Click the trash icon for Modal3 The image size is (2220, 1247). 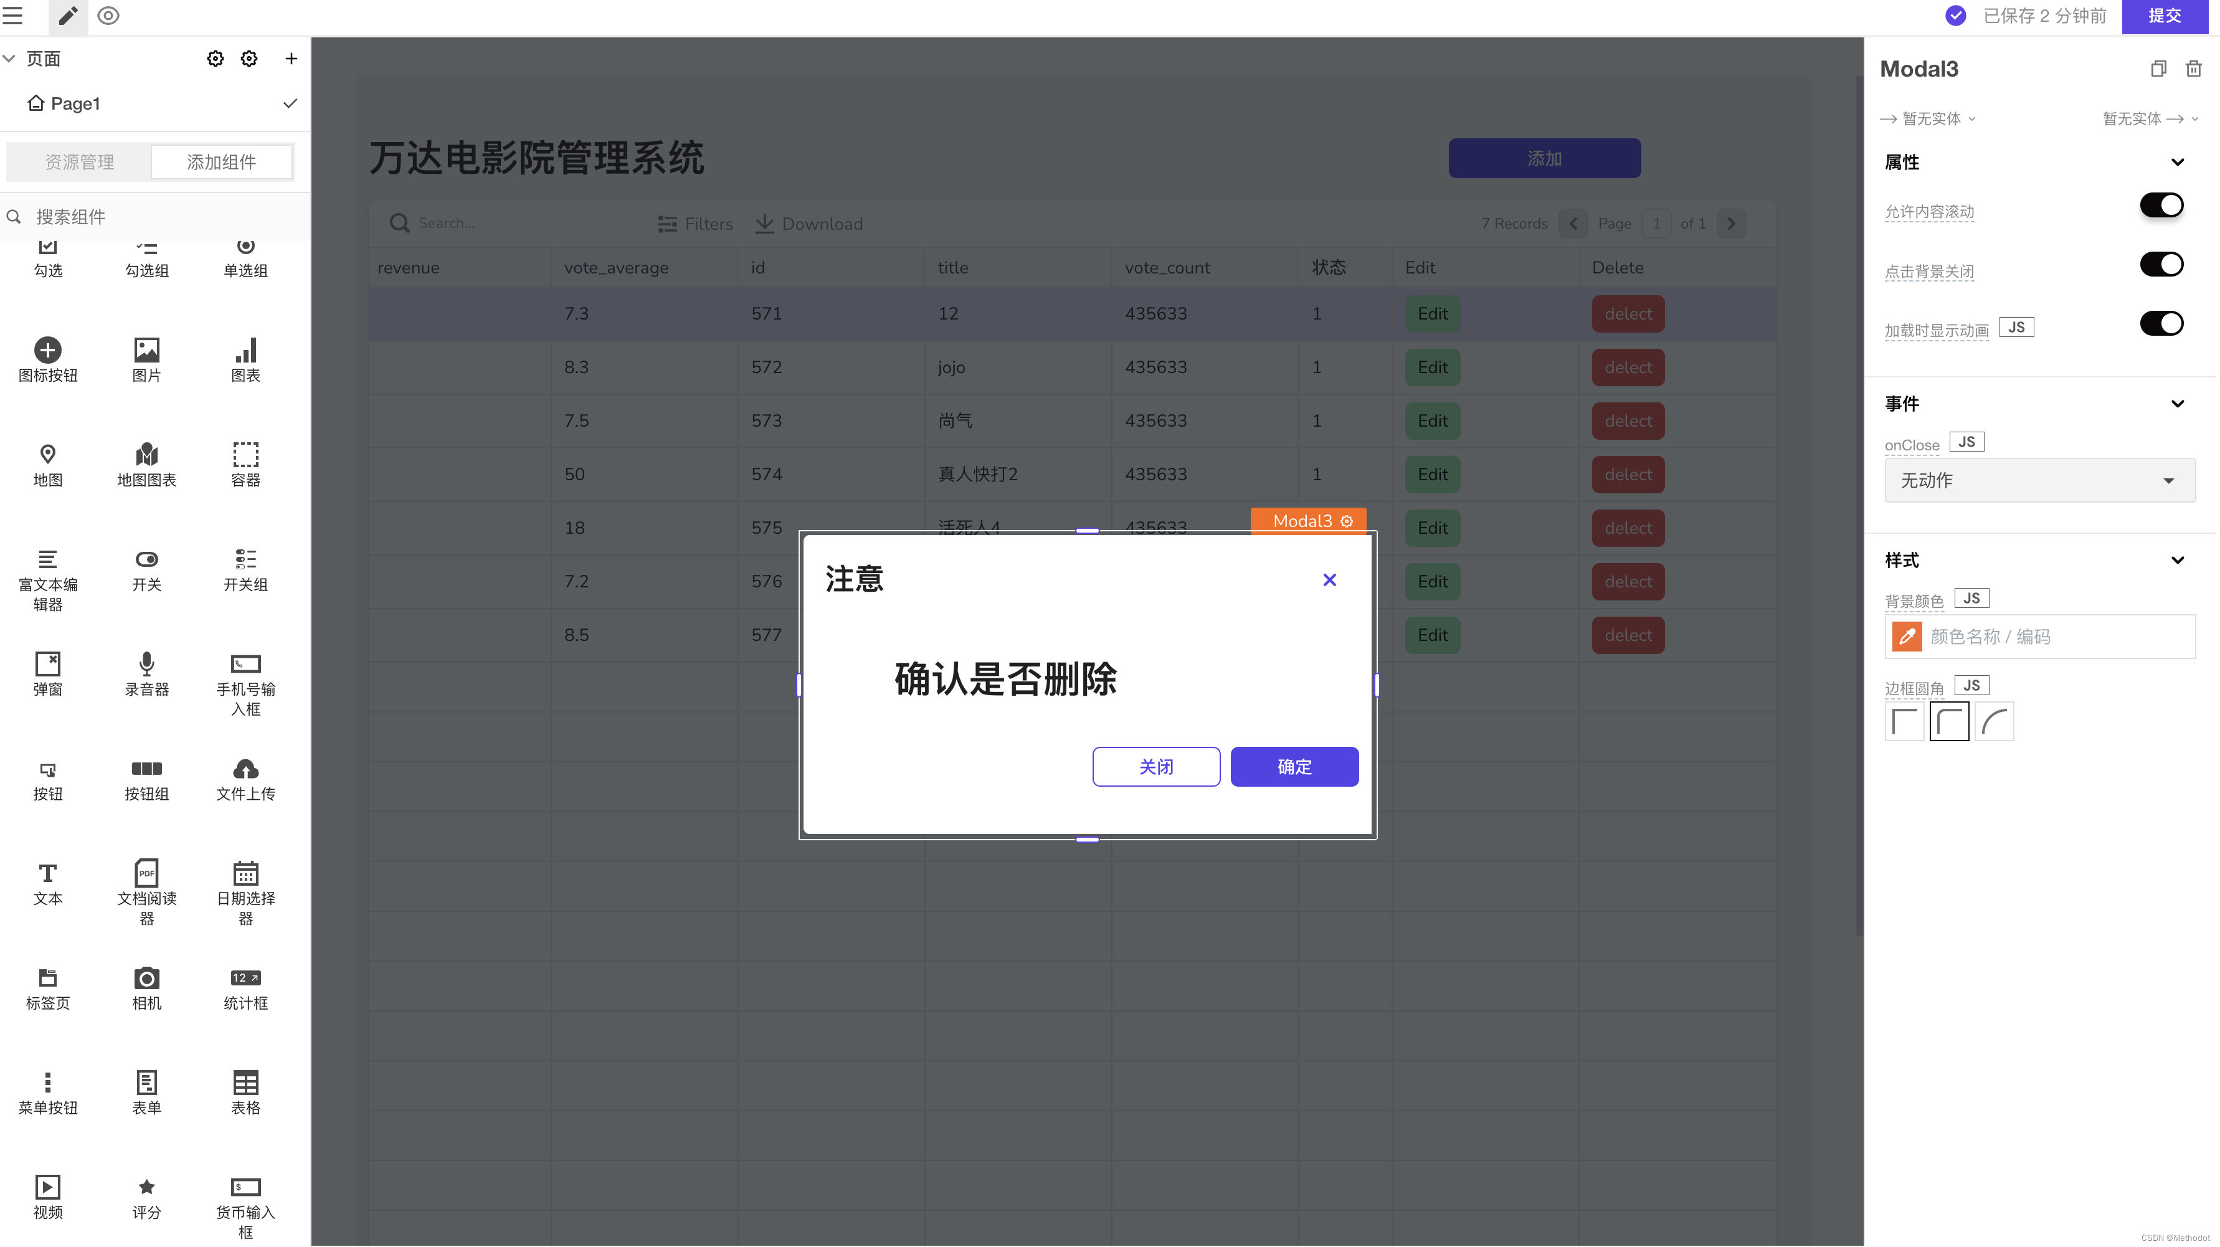pos(2193,69)
